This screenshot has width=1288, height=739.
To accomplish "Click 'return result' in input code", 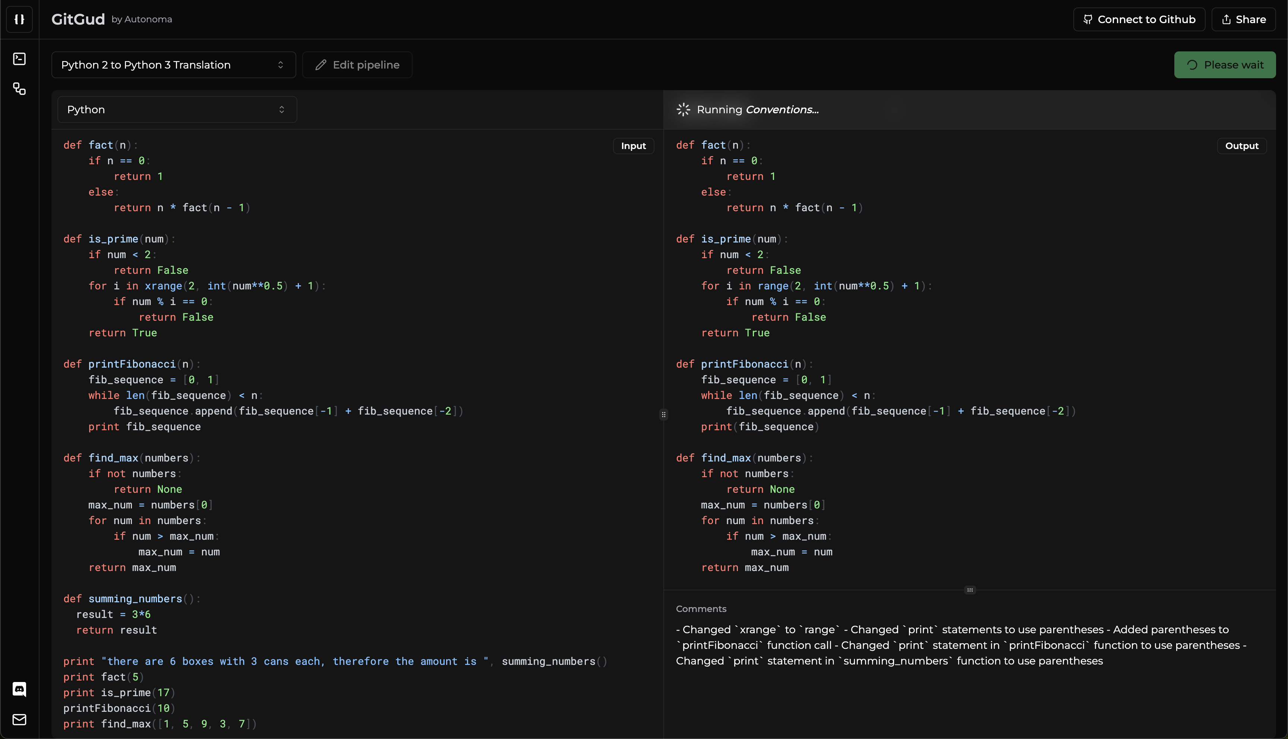I will tap(116, 630).
